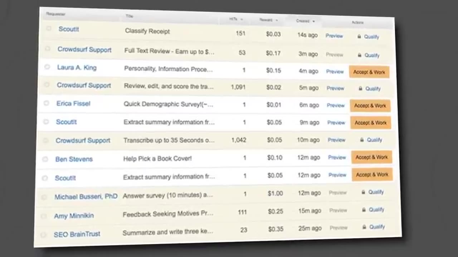Click created time '14s ago'

(307, 35)
